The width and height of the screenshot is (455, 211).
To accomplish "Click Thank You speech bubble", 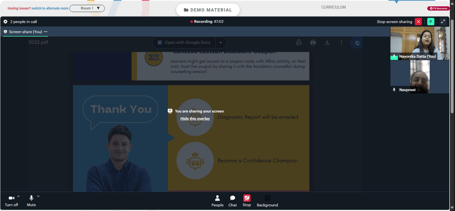I will [121, 112].
